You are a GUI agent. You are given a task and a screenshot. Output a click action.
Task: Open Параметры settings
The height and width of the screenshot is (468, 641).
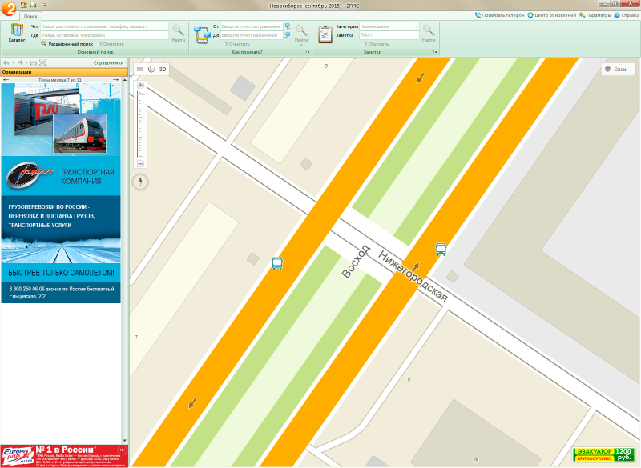[x=593, y=15]
